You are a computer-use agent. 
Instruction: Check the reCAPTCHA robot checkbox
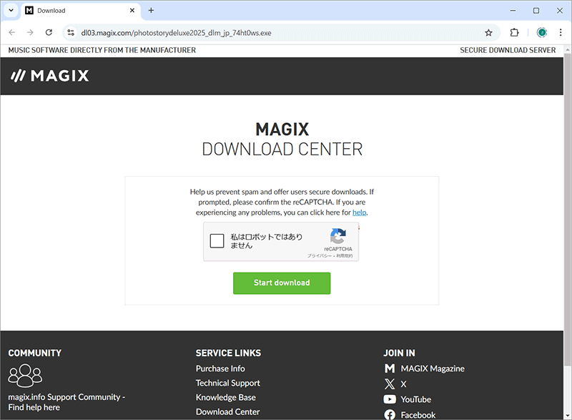(217, 241)
